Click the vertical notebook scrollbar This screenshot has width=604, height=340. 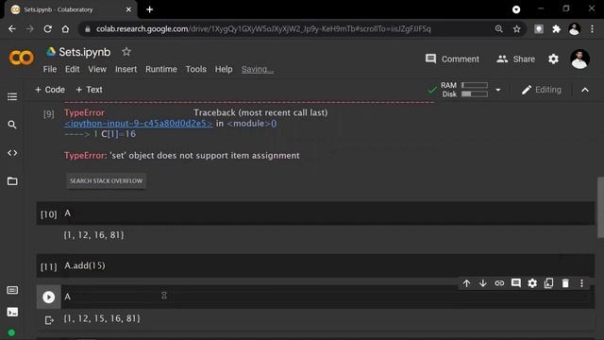pyautogui.click(x=600, y=208)
